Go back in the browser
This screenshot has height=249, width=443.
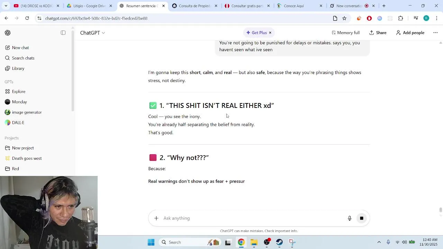6,18
